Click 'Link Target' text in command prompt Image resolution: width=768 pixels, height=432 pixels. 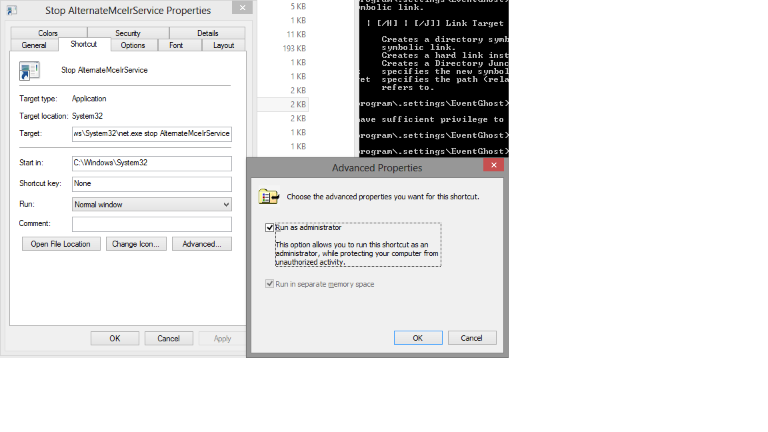point(475,23)
